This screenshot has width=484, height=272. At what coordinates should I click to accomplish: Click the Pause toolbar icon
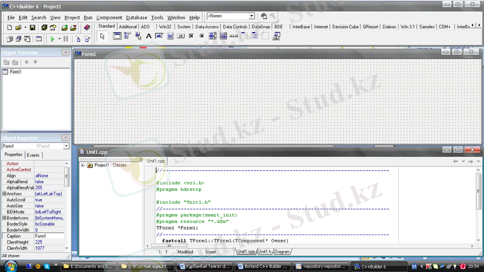click(66, 39)
